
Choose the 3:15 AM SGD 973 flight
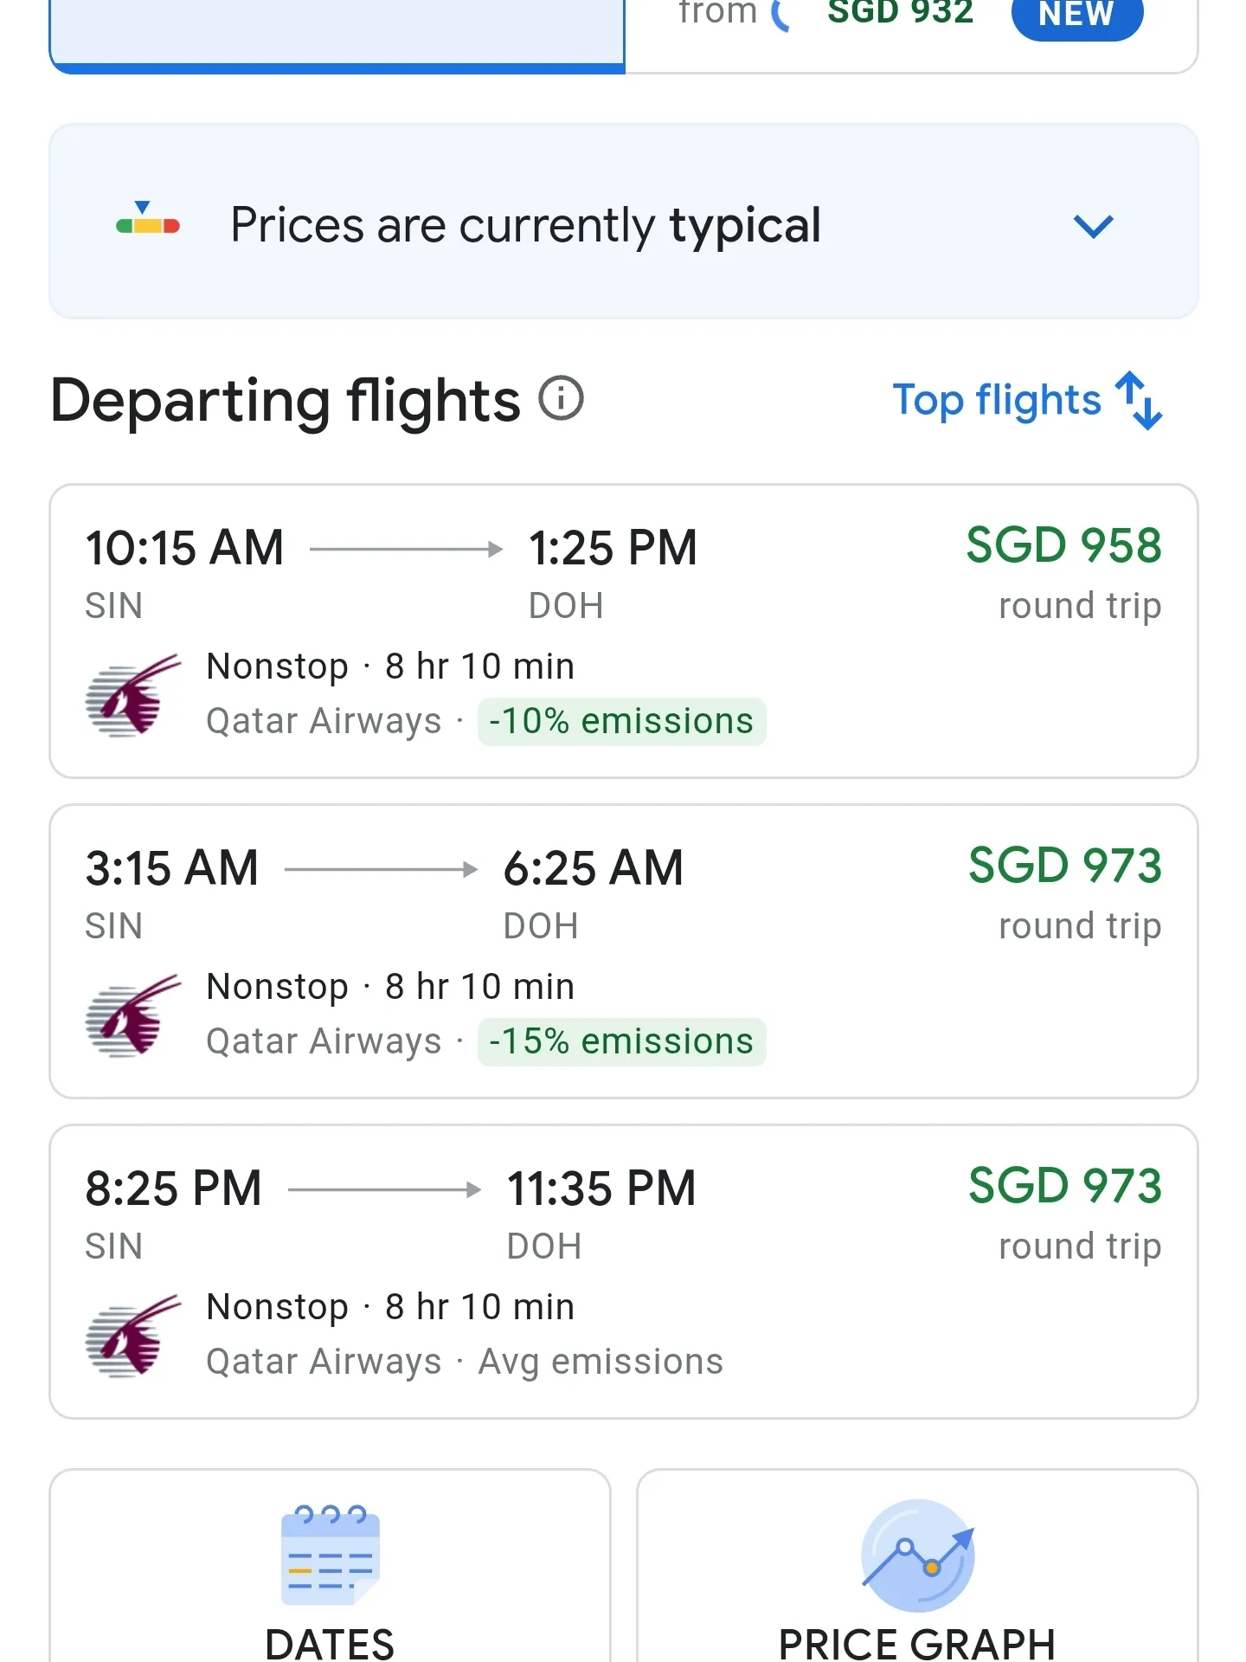624,951
